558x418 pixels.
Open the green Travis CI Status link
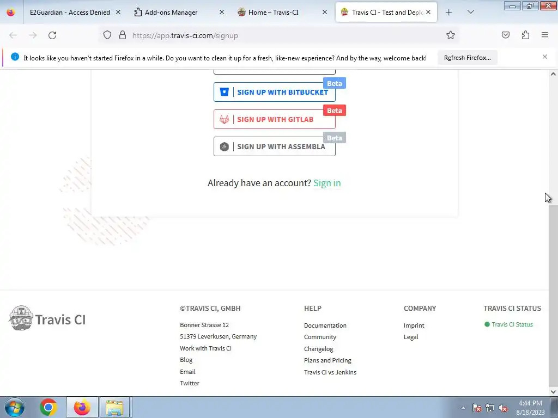point(512,324)
